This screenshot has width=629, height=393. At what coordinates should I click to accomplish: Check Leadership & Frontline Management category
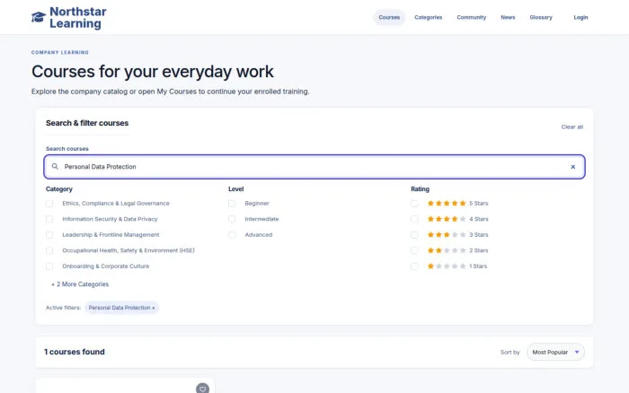tap(49, 235)
